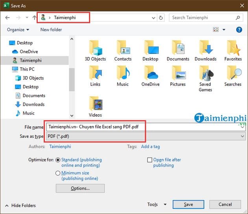Open the Saved Games folder icon
Viewport: 248px width, 214px height.
[x=205, y=79]
